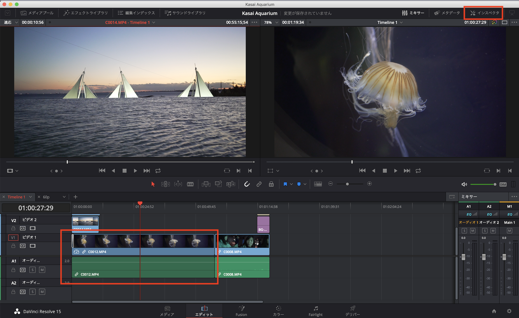Click the Insert clip toolbar icon
This screenshot has height=318, width=519.
[206, 184]
